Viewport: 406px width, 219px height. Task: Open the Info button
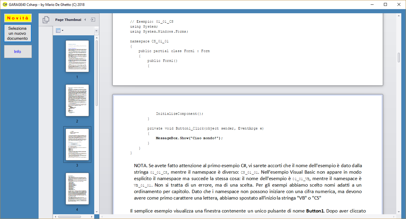click(18, 52)
